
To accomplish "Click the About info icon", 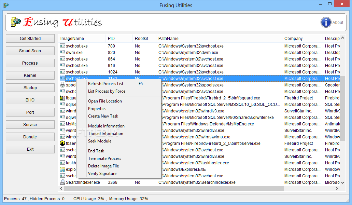I will pos(326,22).
